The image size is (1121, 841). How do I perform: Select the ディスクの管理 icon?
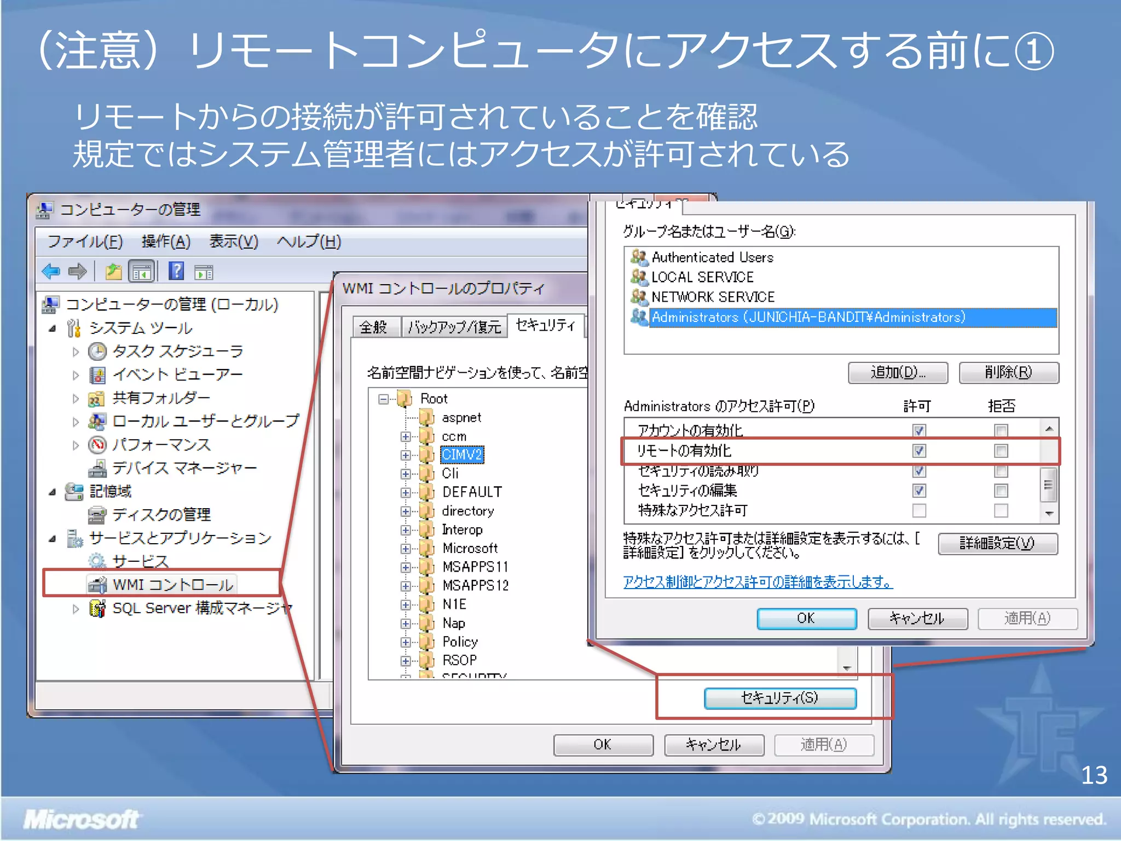click(97, 515)
